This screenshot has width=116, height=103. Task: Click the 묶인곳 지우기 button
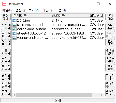coord(6,67)
